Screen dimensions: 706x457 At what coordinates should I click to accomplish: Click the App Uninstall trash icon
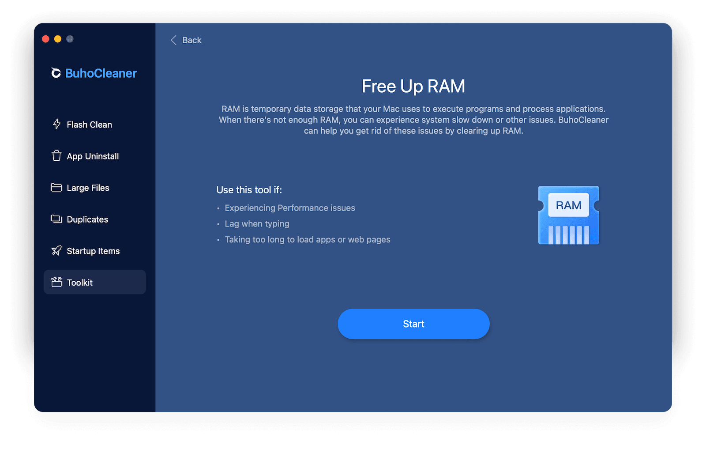[56, 156]
